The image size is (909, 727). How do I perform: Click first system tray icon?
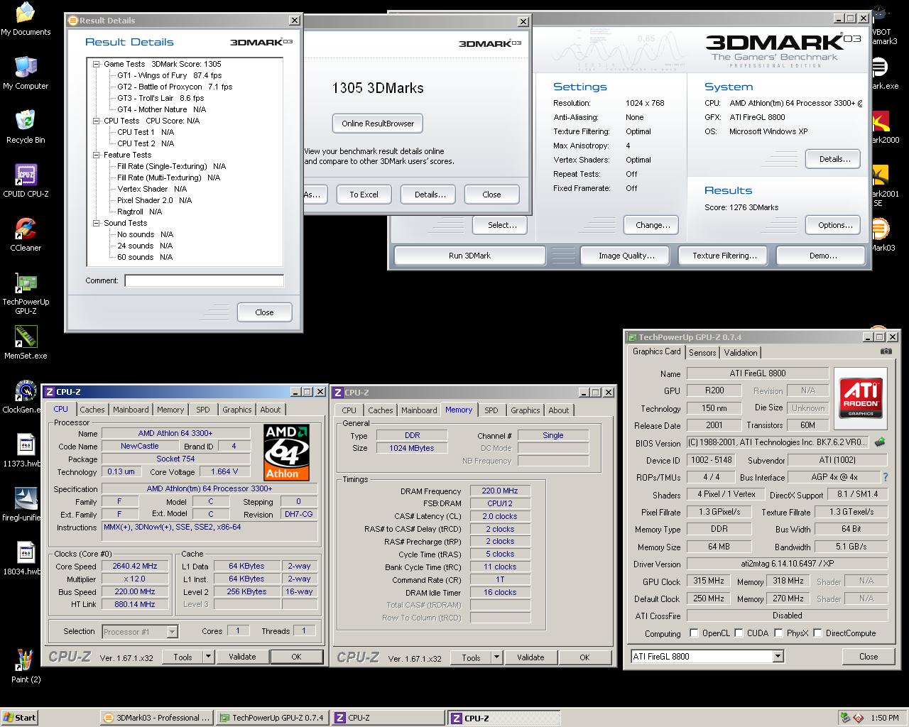coord(845,718)
